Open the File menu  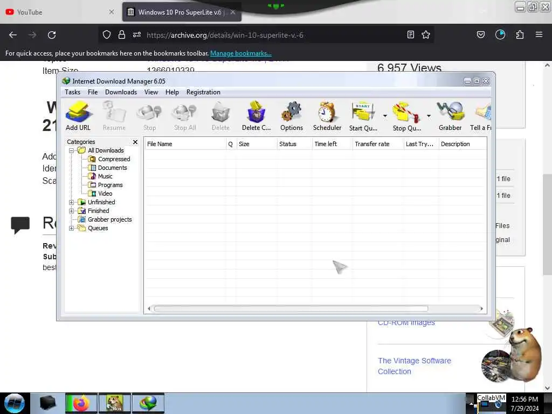(x=93, y=92)
